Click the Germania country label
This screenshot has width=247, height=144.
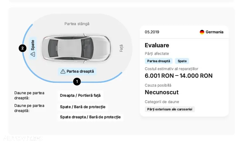pyautogui.click(x=214, y=32)
